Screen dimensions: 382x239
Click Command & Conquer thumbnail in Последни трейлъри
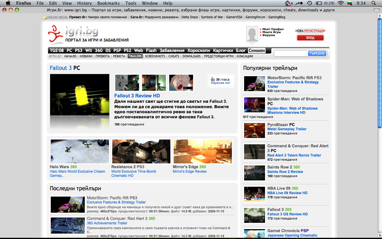point(68,226)
